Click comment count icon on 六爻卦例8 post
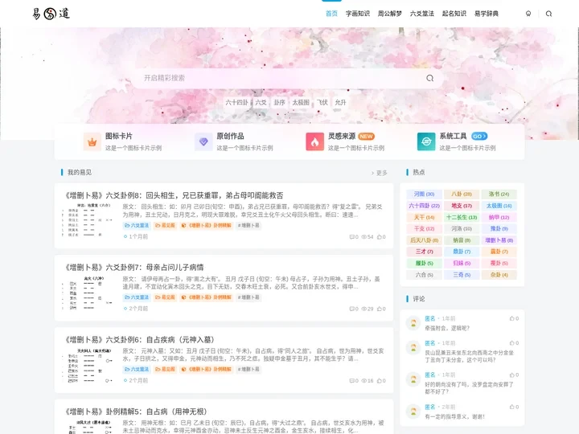The height and width of the screenshot is (434, 579). (x=352, y=237)
